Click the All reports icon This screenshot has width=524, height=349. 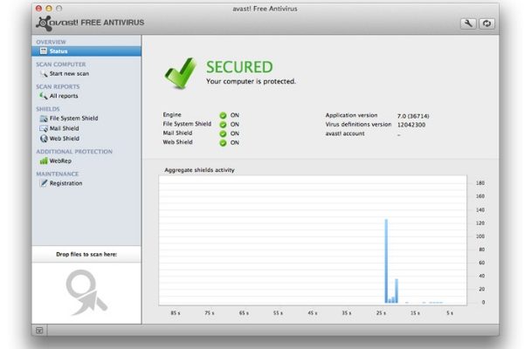click(x=43, y=96)
